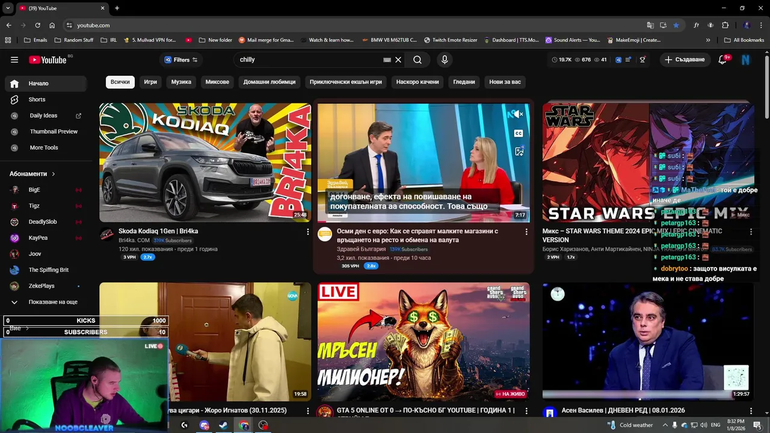770x433 pixels.
Task: Open a new browser tab
Action: coord(117,8)
